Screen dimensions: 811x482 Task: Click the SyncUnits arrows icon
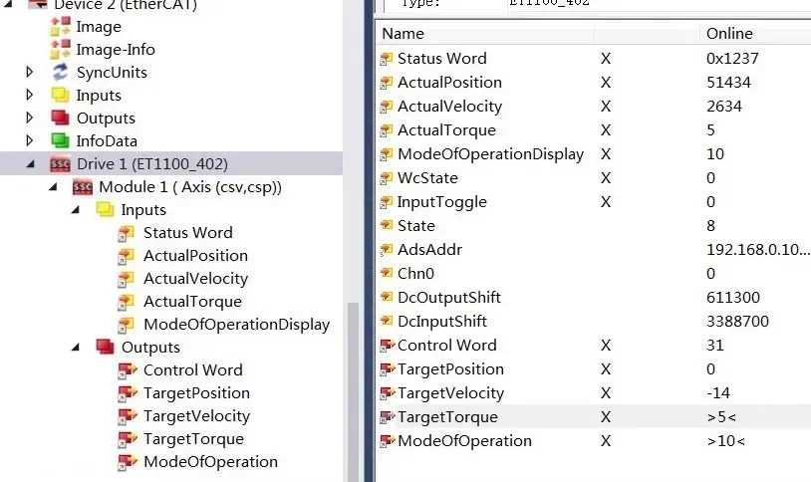coord(60,72)
